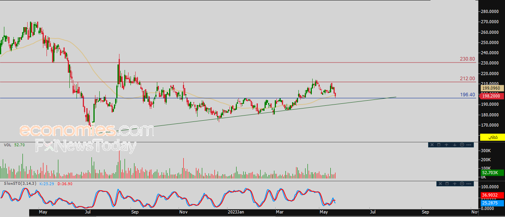The image size is (505, 217).
Task: Click the VOL indicator title
Action: (x=7, y=145)
